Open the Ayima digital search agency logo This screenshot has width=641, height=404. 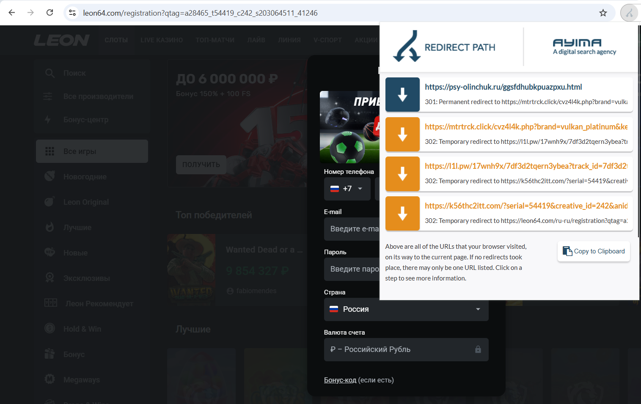(584, 47)
